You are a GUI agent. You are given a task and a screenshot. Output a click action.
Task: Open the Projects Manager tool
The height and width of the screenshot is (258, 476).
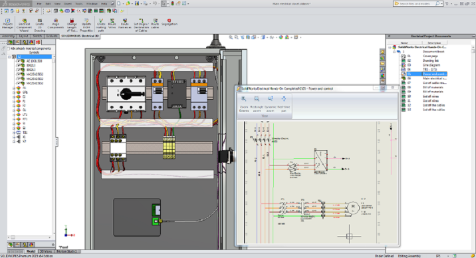point(7,24)
